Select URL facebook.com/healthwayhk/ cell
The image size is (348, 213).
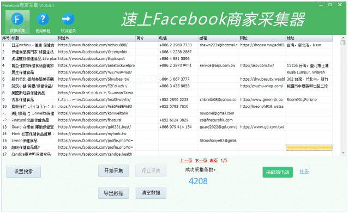[97, 100]
